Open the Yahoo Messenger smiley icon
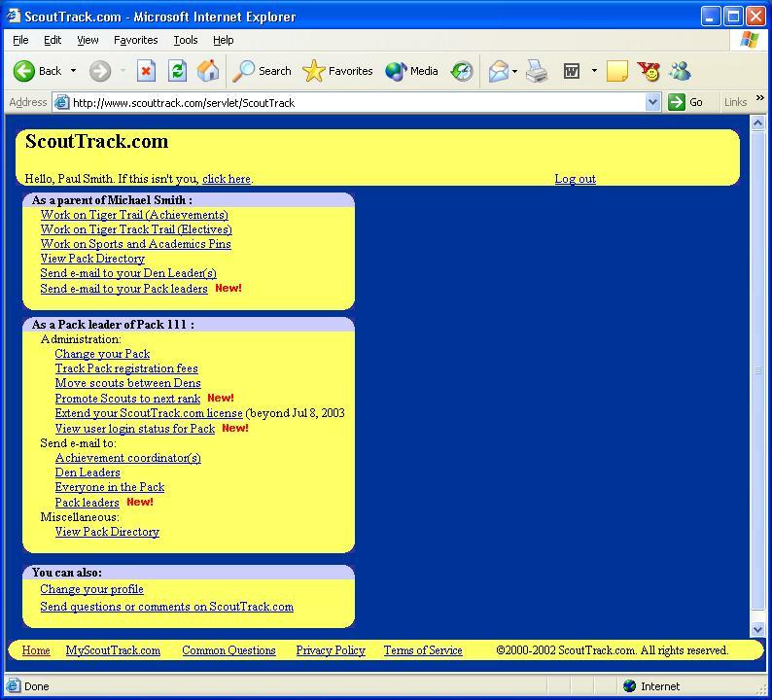 [x=649, y=71]
